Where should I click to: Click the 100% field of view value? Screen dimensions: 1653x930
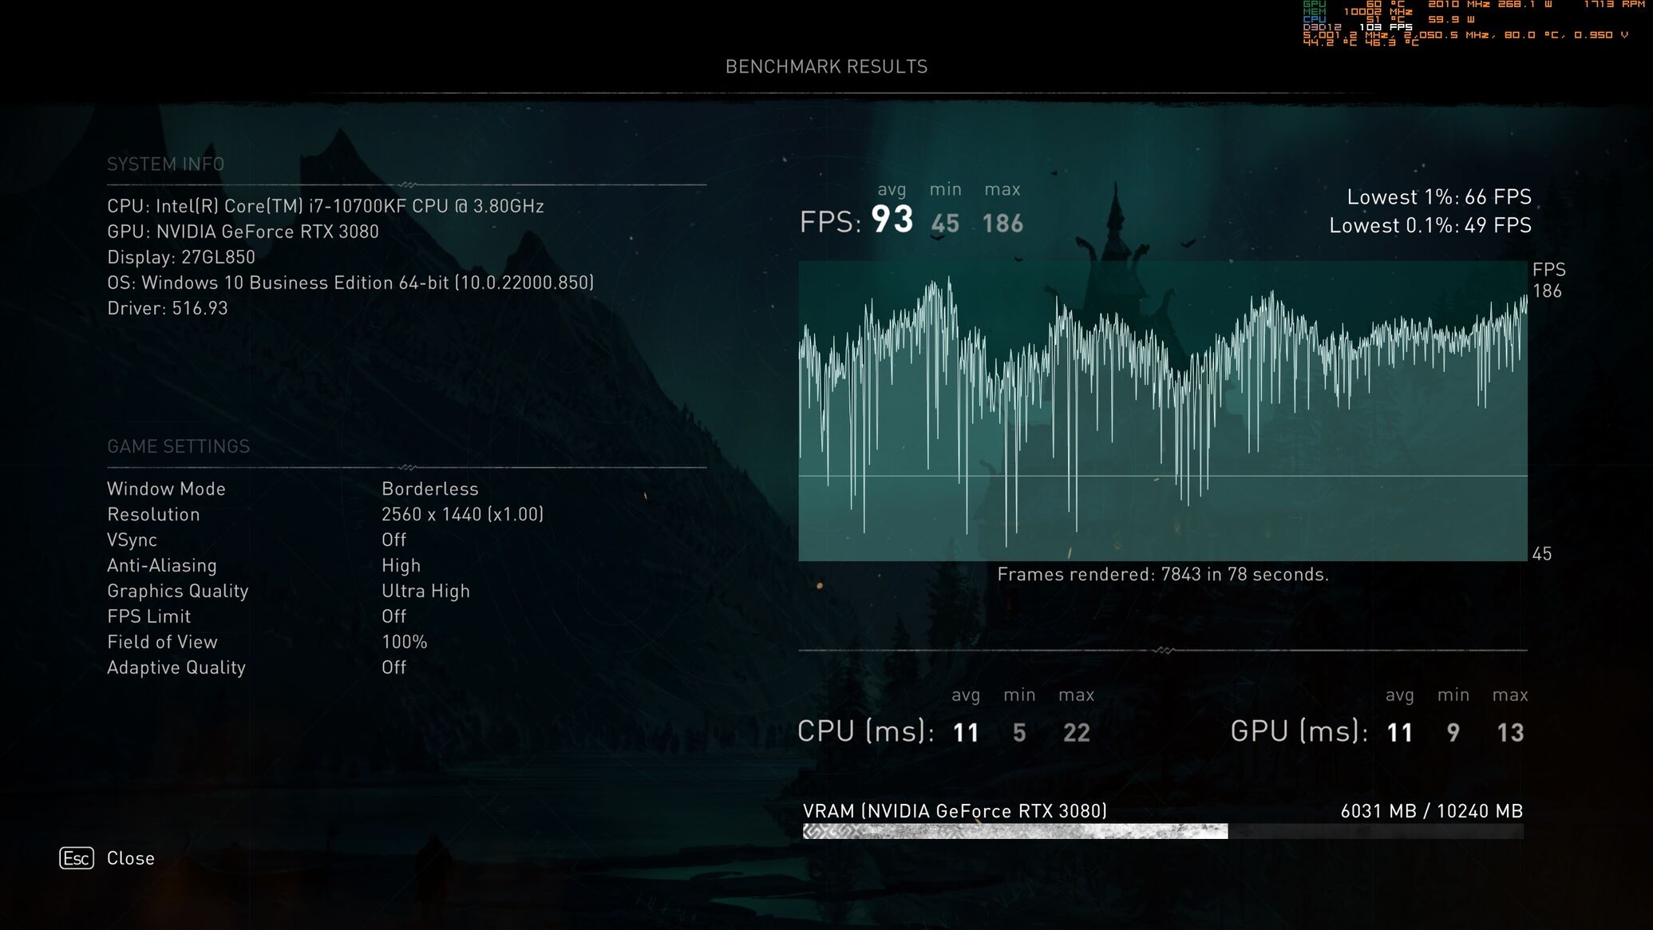coord(405,642)
